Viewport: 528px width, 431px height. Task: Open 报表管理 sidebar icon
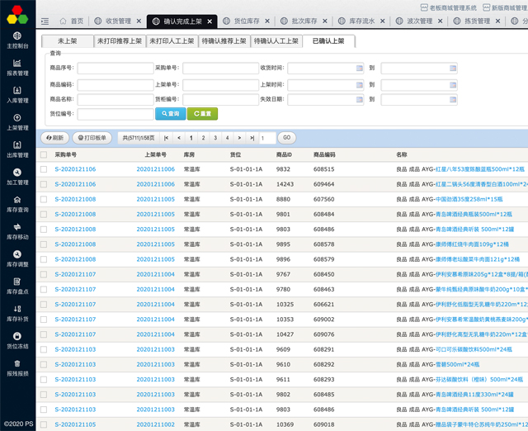[17, 68]
